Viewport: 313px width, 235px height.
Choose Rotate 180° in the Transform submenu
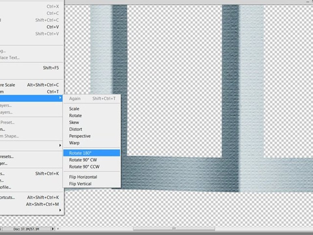(x=92, y=153)
